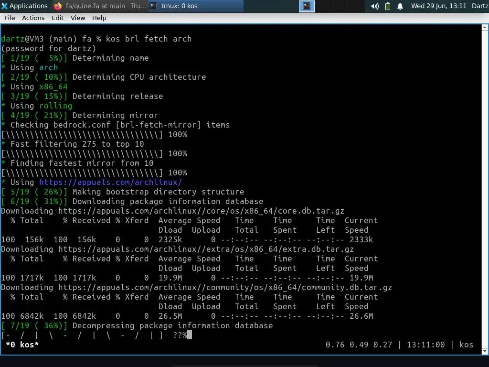
Task: Open the notification bell icon
Action: (x=400, y=6)
